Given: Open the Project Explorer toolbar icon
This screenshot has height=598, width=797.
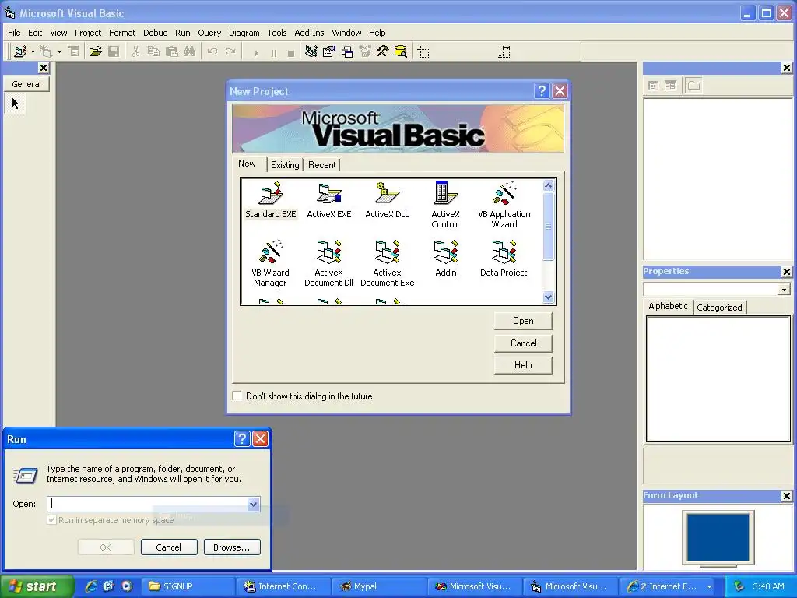Looking at the screenshot, I should point(311,51).
